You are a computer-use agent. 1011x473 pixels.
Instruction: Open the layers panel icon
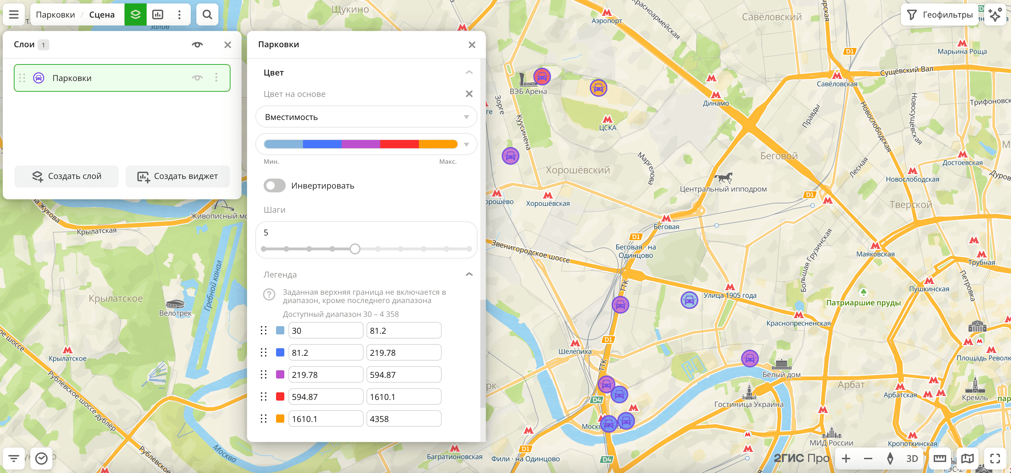[135, 14]
